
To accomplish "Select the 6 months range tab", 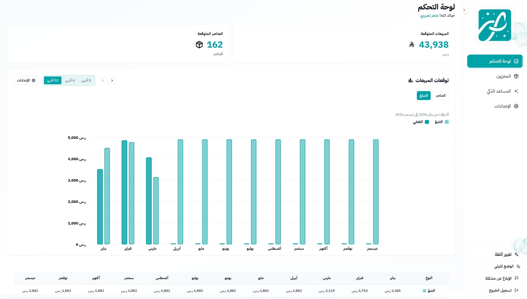I will [70, 80].
